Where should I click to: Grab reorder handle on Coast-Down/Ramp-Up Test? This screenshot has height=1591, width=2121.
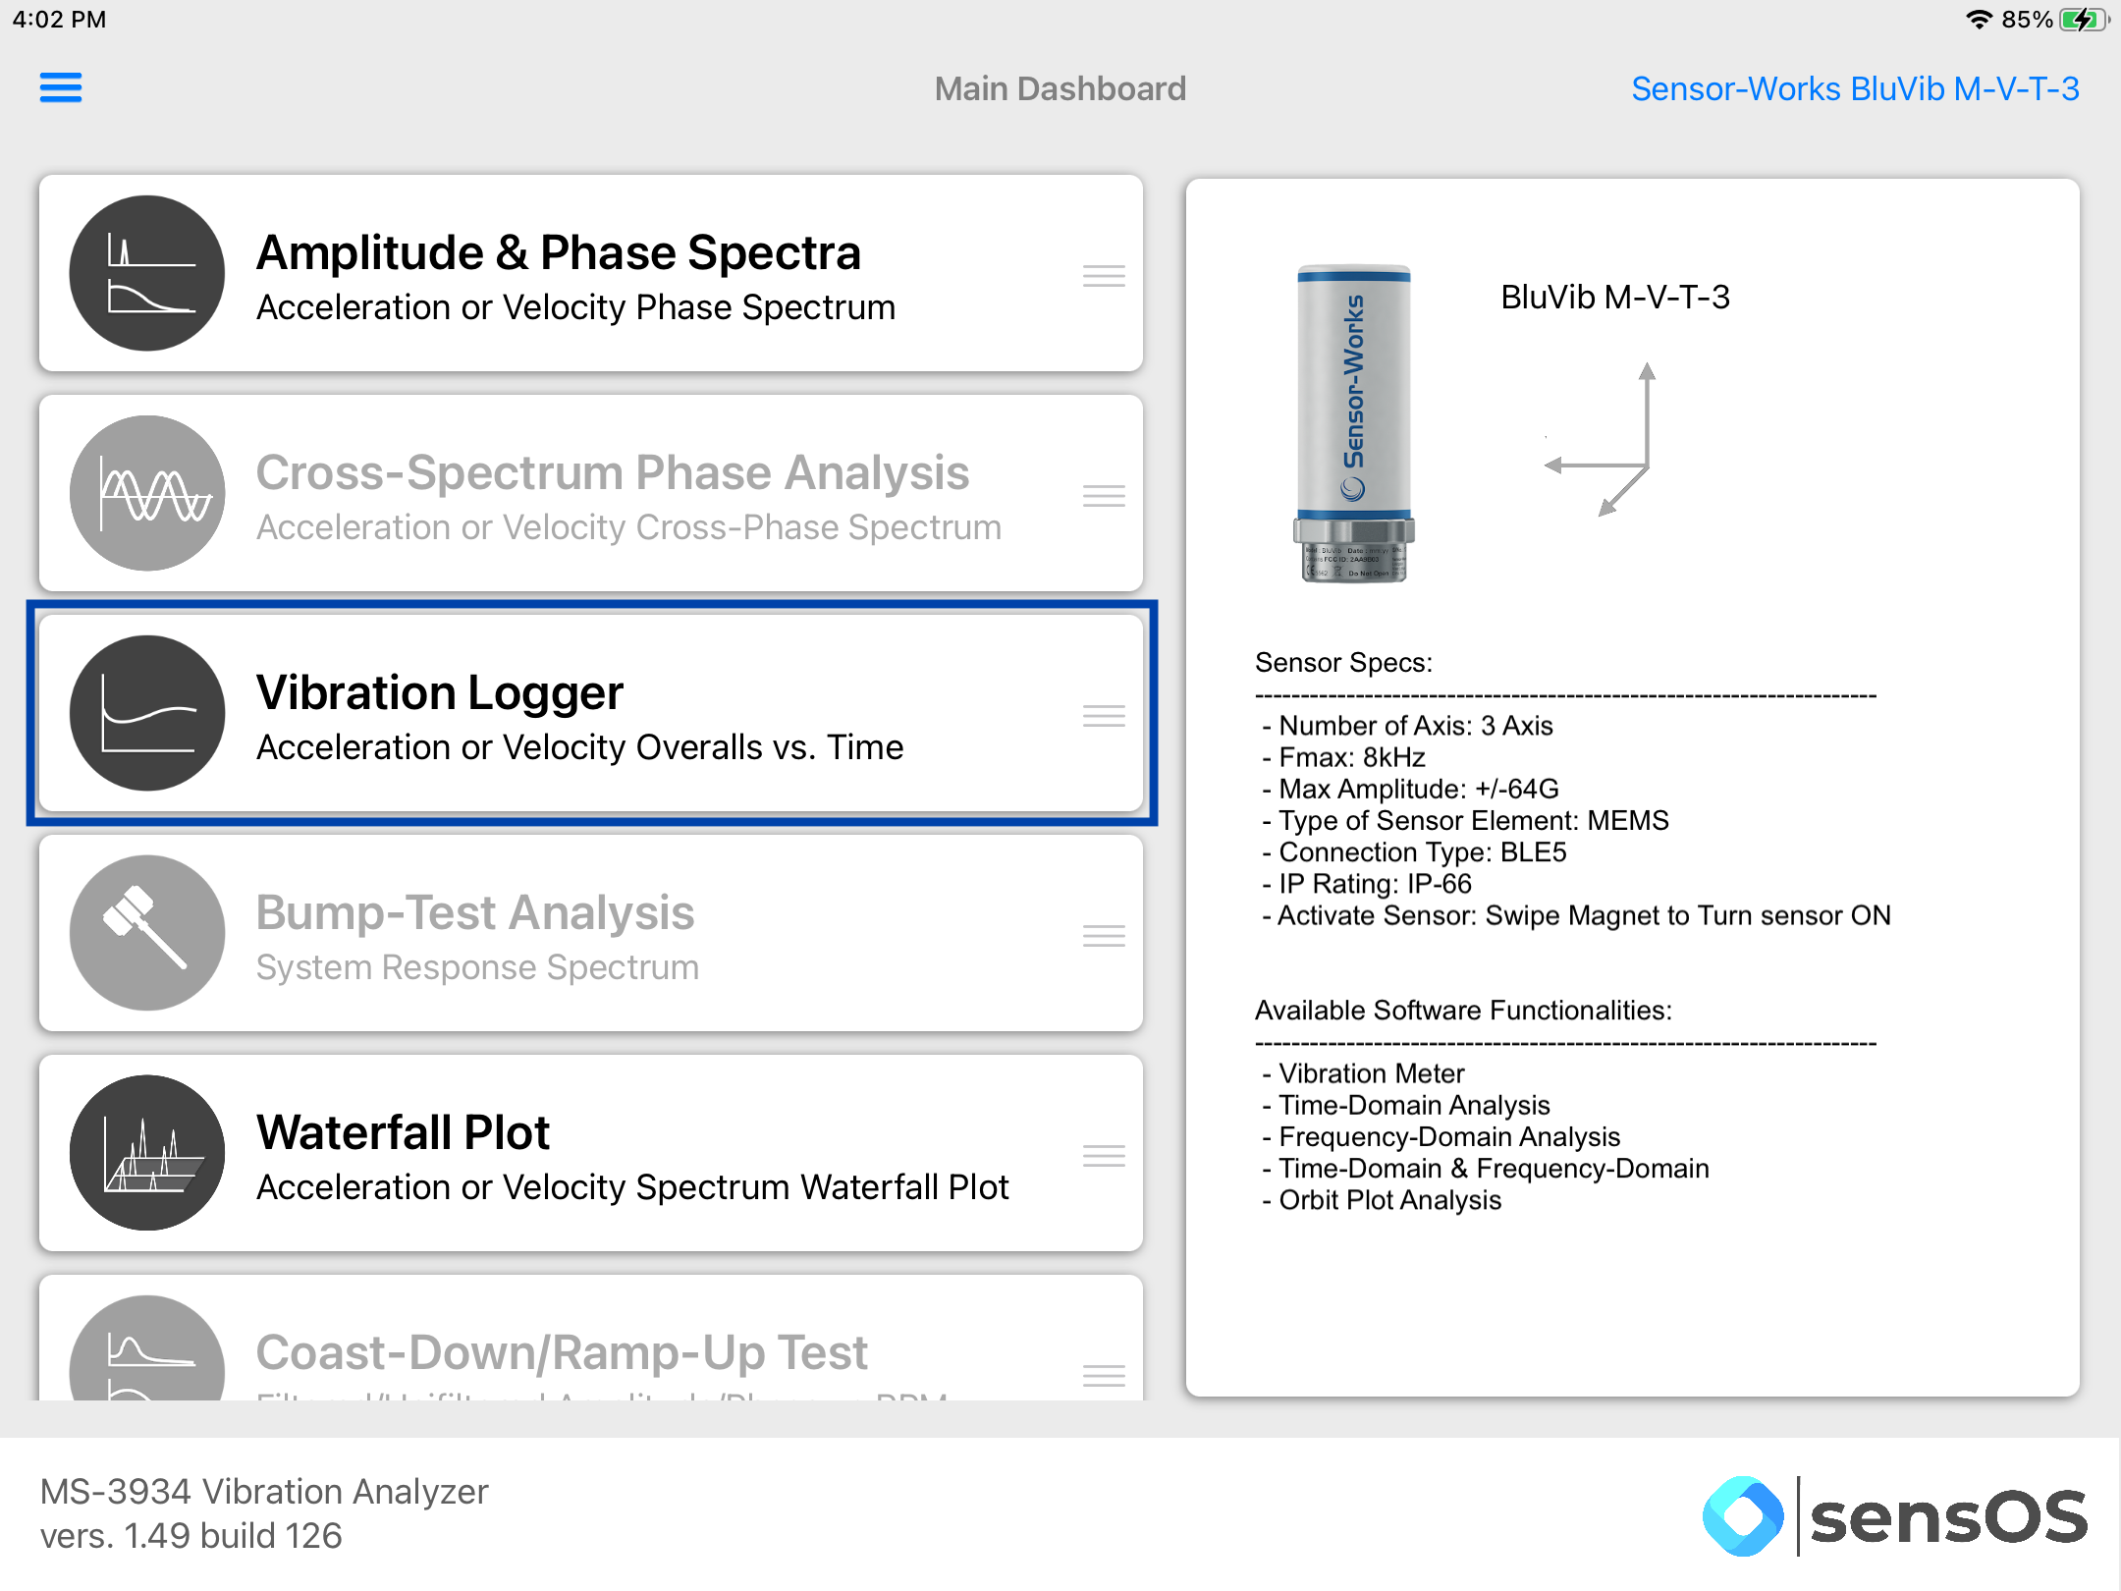tap(1104, 1376)
